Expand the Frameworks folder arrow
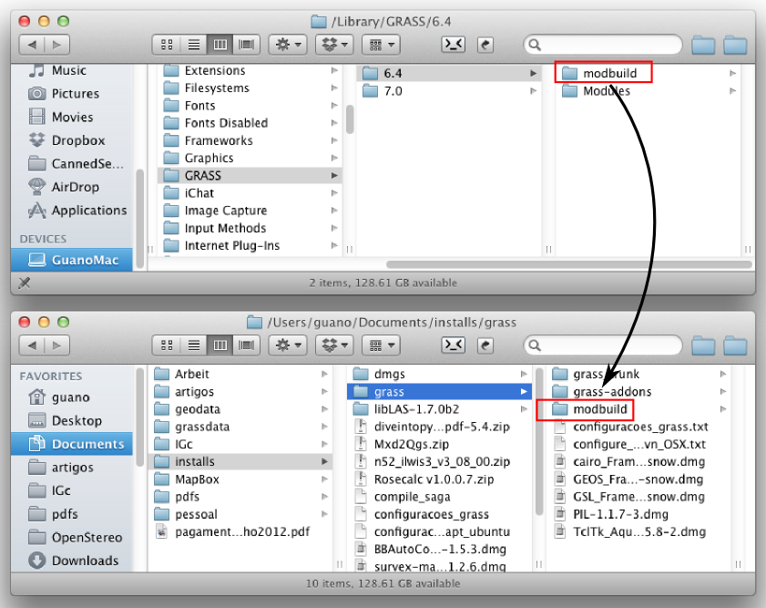 point(334,140)
